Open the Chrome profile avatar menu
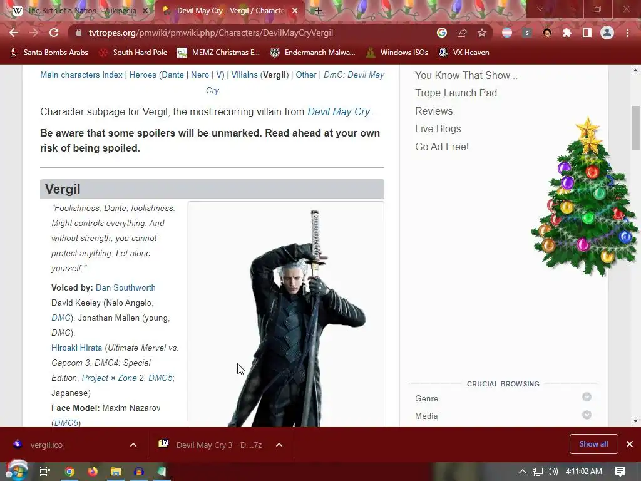 [607, 33]
